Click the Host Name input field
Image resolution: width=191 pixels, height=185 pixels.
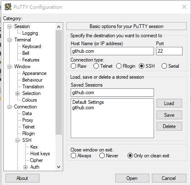[112, 51]
